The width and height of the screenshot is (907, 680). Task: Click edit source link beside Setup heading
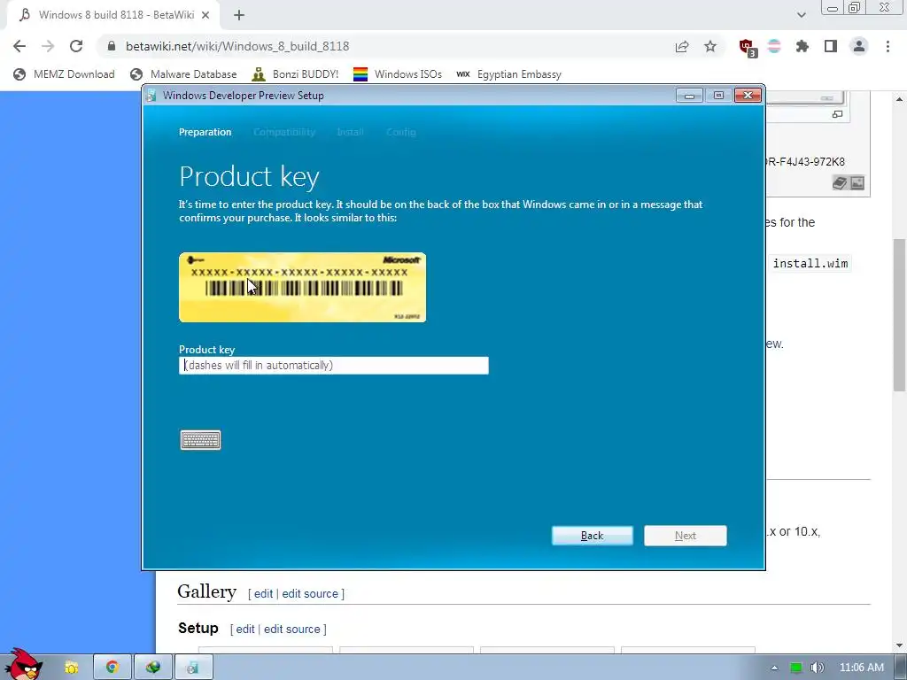pyautogui.click(x=292, y=629)
